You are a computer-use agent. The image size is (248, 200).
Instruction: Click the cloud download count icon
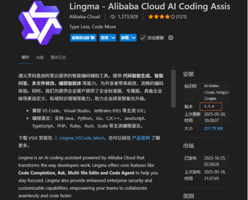click(113, 17)
